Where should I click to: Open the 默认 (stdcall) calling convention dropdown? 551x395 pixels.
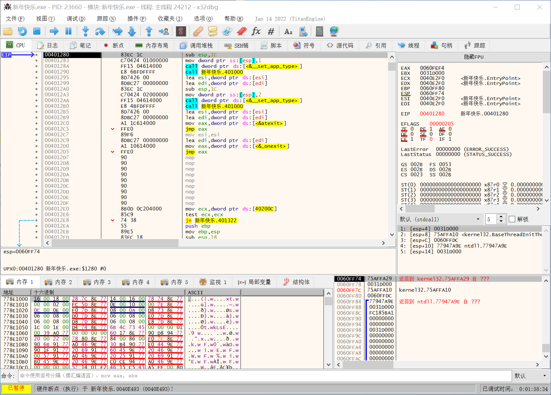pyautogui.click(x=440, y=219)
